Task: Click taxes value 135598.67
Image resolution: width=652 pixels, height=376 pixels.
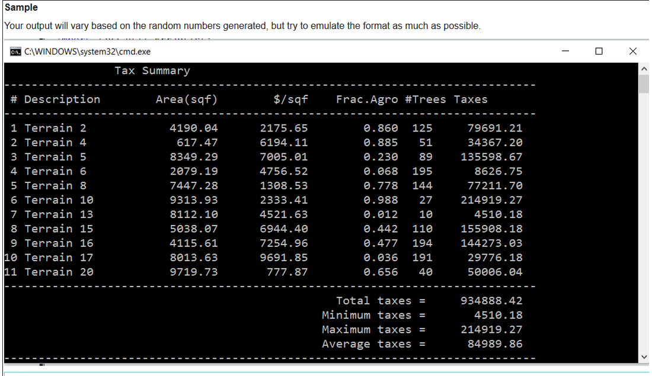Action: (491, 157)
